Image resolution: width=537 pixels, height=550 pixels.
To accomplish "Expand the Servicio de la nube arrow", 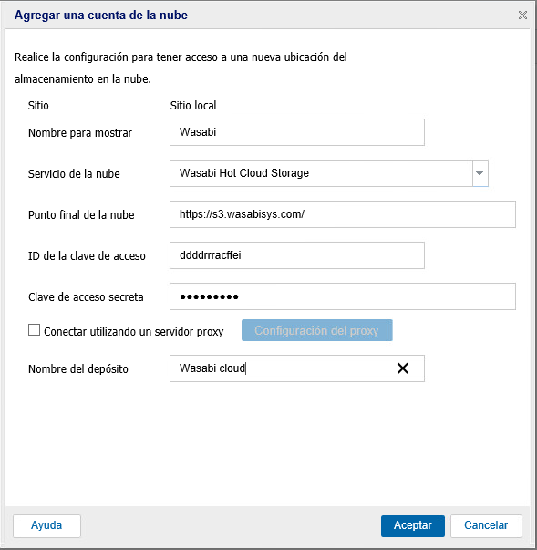I will 480,173.
